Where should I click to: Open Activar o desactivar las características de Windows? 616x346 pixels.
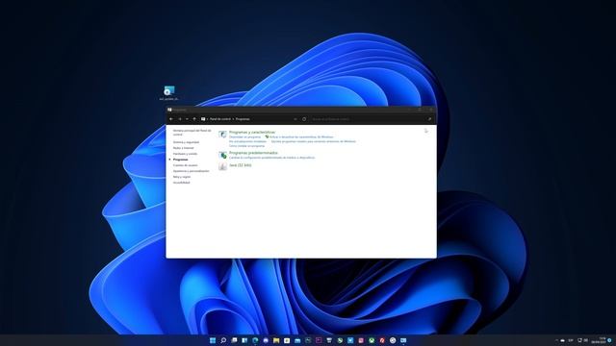[301, 137]
